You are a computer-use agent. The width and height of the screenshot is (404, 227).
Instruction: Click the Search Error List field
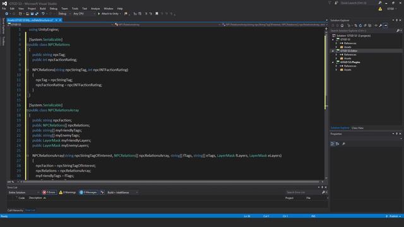pyautogui.click(x=304, y=192)
